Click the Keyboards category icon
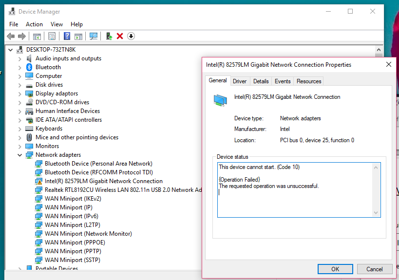Viewport: 399px width, 280px height. [29, 129]
